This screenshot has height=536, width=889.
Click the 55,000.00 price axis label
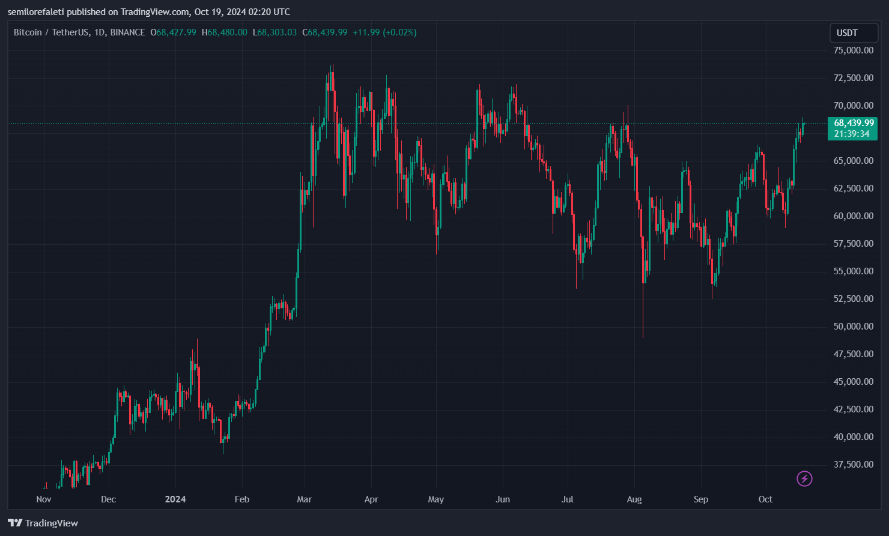(854, 271)
